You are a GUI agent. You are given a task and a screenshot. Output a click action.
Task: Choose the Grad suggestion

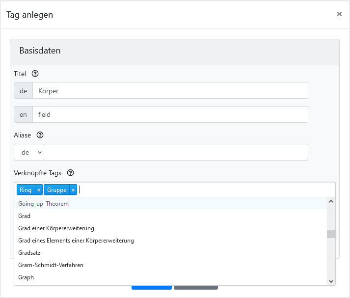point(25,216)
